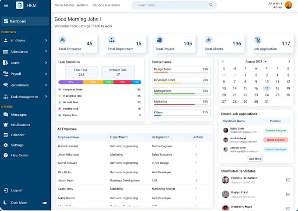Screen dimensions: 298x211
Task: Click the Logout door icon
Action: coord(6,190)
